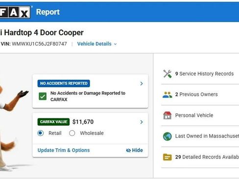Click the NO ACCIDENTS REPORTED blue badge
This screenshot has height=179, width=239.
tap(64, 83)
